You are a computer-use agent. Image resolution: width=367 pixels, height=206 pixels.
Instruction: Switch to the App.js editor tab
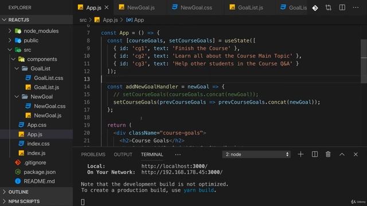point(93,7)
